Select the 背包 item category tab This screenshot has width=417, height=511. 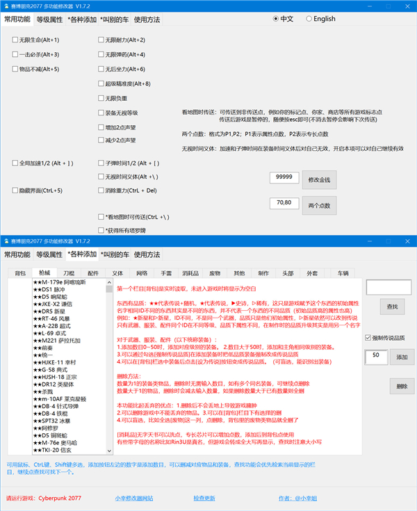(20, 273)
